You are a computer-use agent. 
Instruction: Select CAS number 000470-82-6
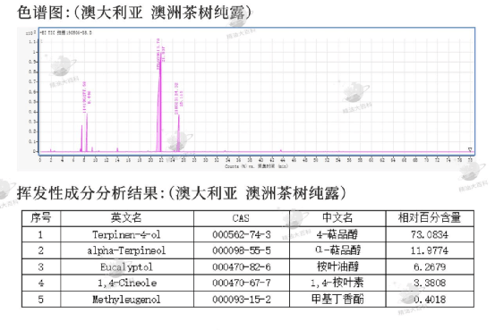[242, 267]
